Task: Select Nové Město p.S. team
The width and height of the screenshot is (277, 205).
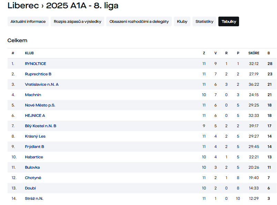Action: (x=40, y=105)
